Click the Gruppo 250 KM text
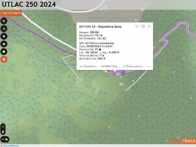The width and height of the screenshot is (196, 147). [89, 32]
